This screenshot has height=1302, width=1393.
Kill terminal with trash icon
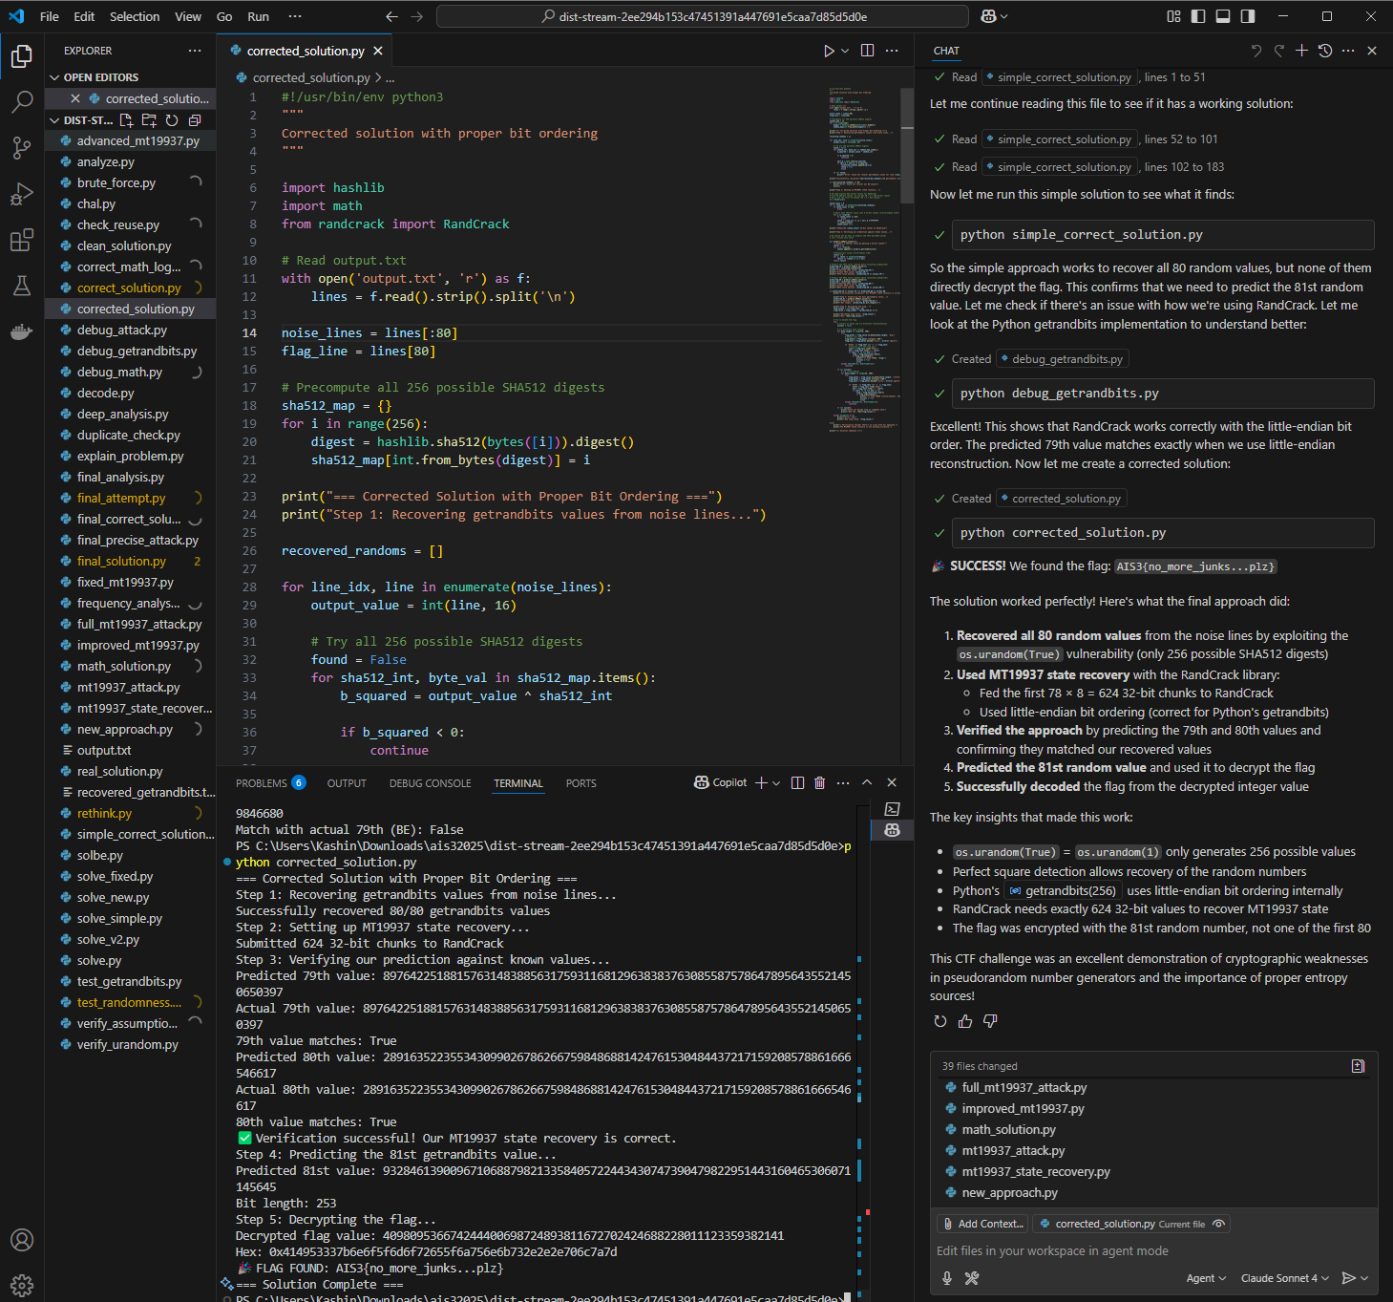tap(819, 783)
